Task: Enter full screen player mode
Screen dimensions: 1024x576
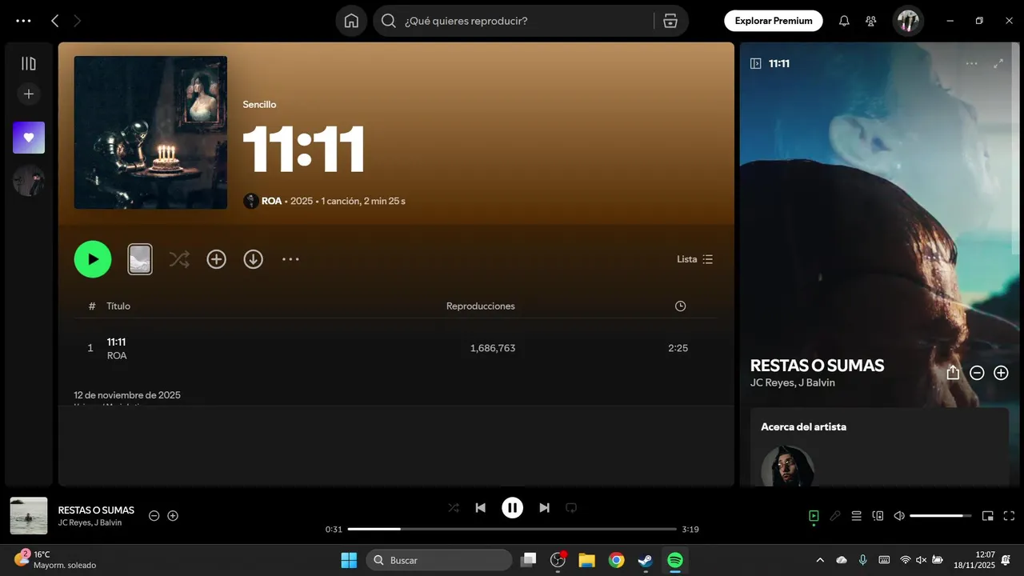Action: [1009, 516]
